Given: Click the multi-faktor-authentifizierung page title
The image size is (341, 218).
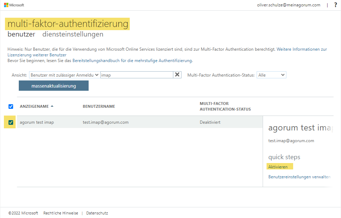Looking at the screenshot, I should [x=68, y=24].
